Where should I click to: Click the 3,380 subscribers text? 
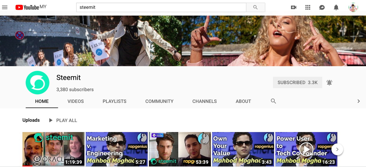[x=75, y=90]
